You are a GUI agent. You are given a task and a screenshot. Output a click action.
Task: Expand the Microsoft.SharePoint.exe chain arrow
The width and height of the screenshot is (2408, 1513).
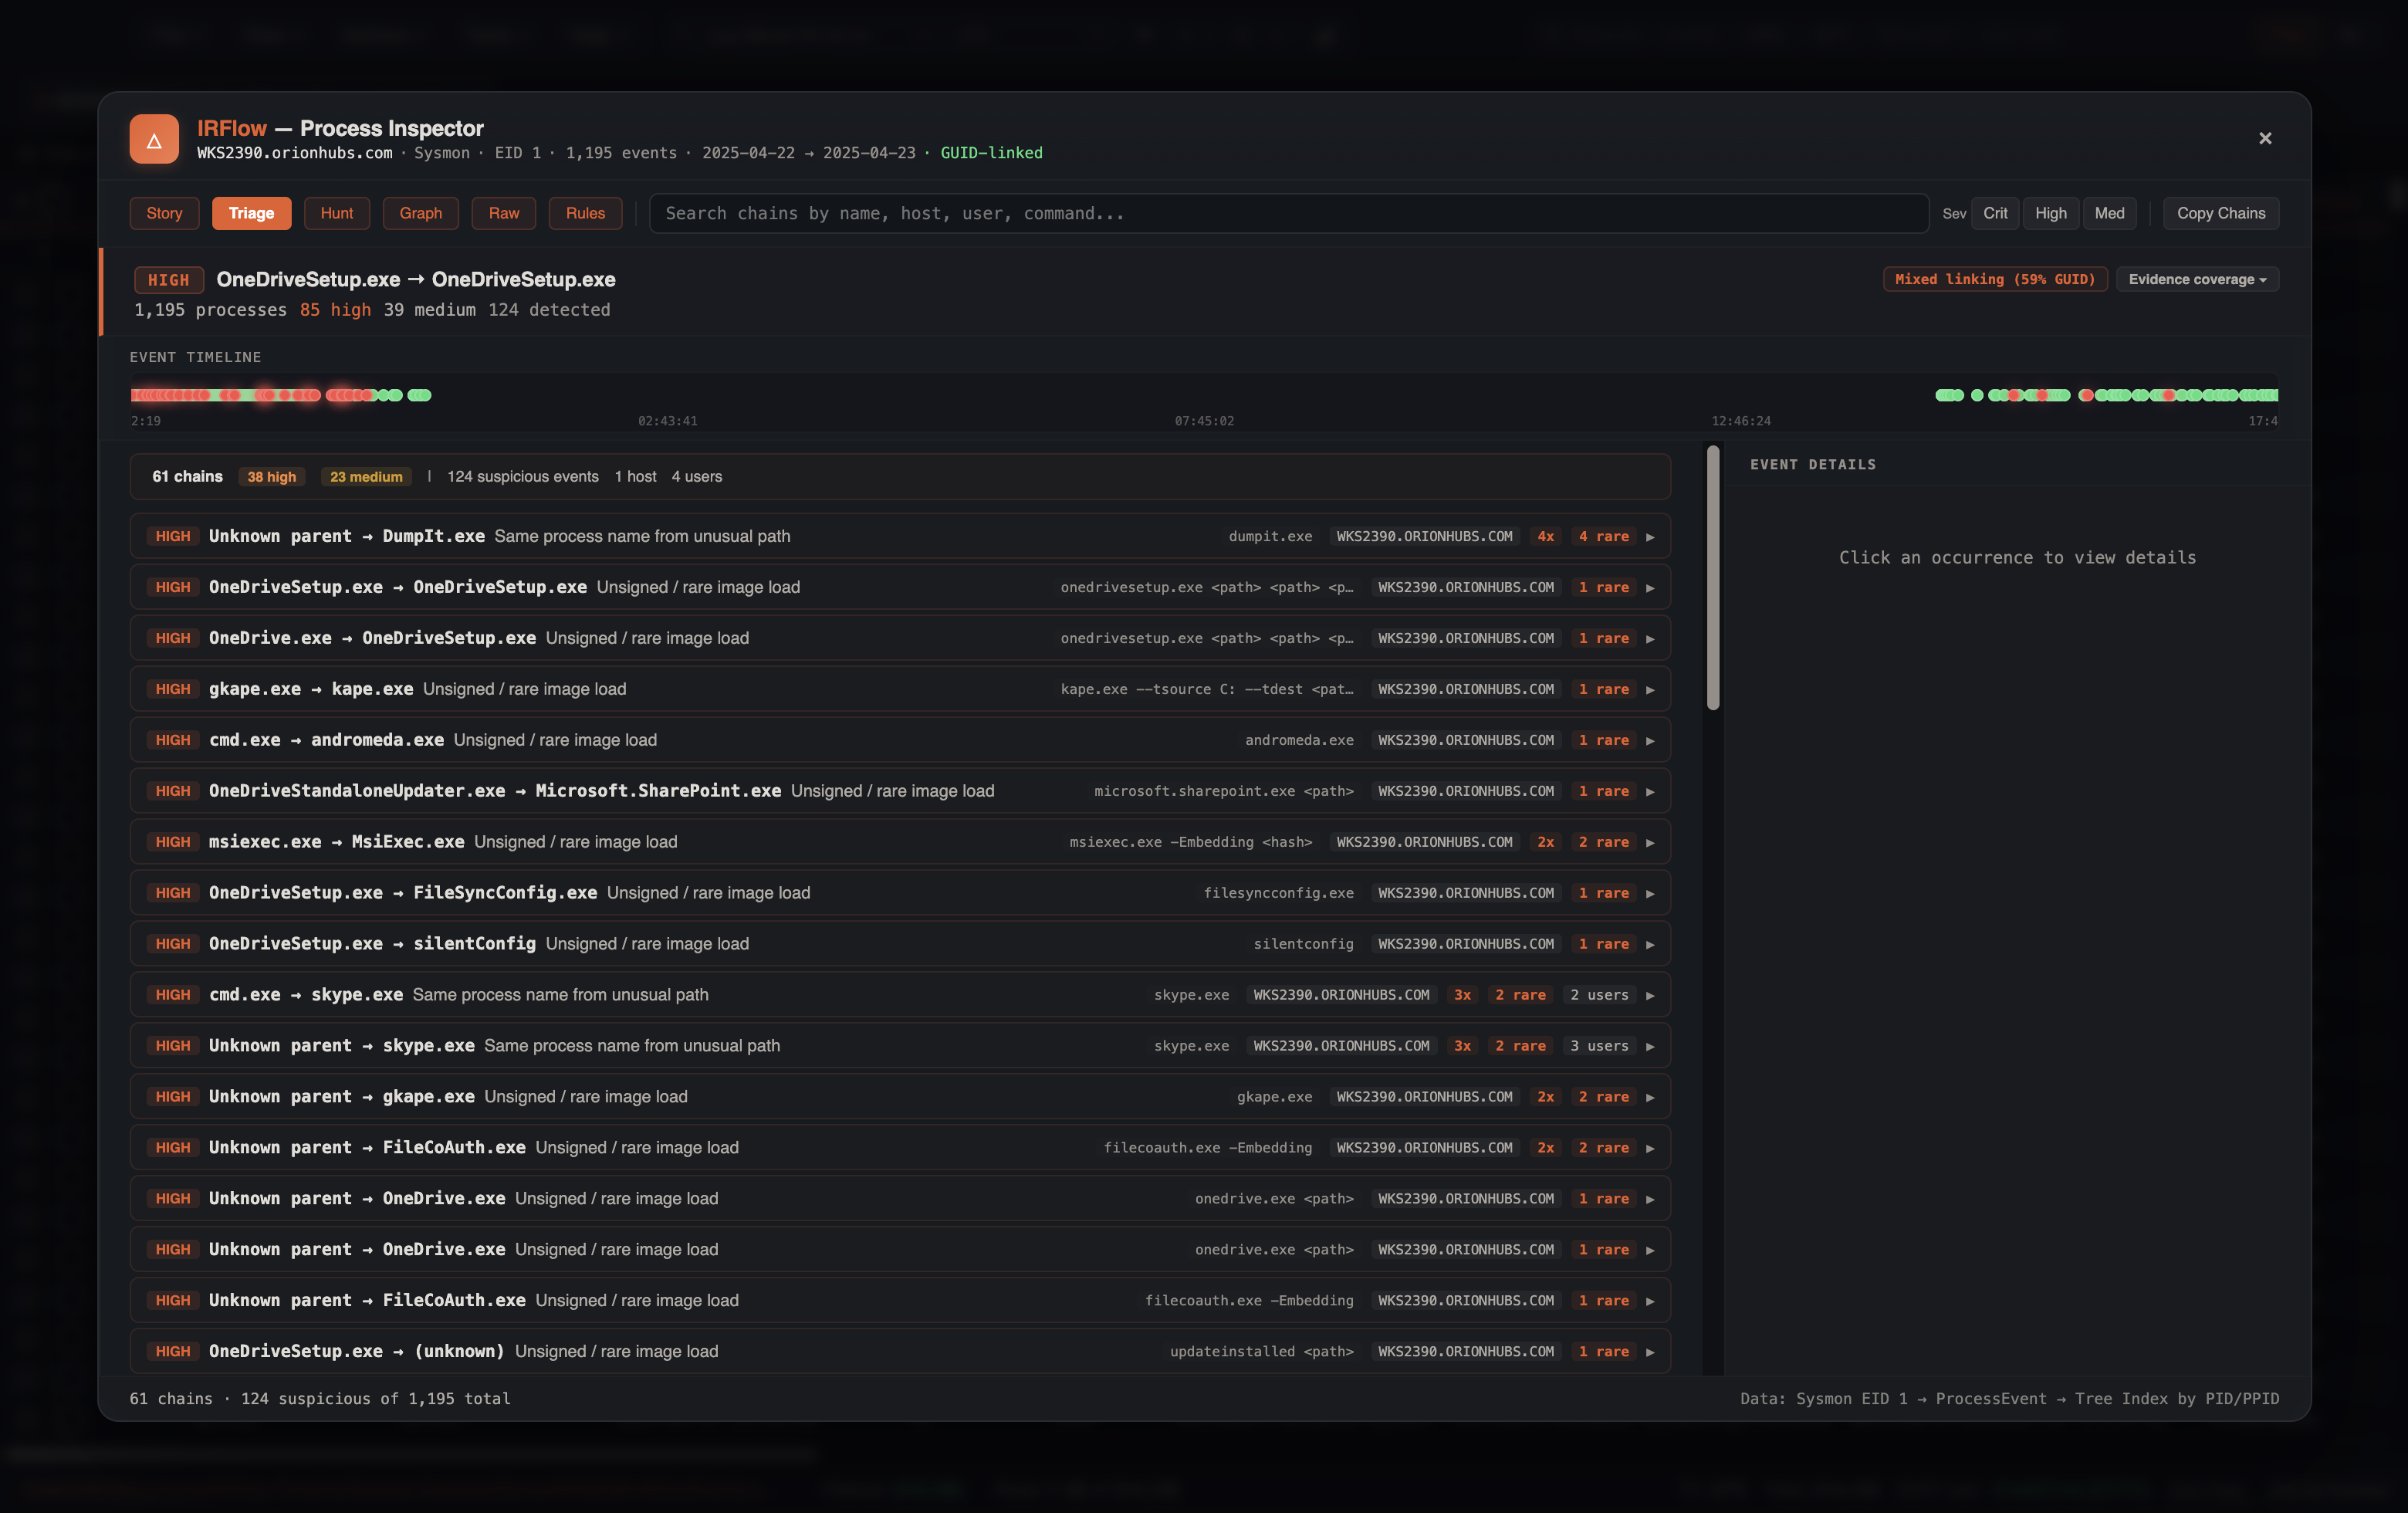(1650, 792)
